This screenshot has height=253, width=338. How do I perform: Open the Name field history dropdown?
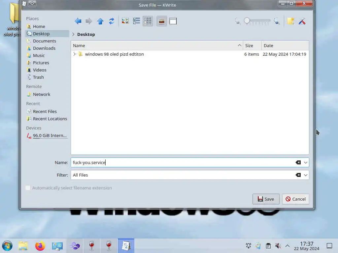tap(305, 162)
